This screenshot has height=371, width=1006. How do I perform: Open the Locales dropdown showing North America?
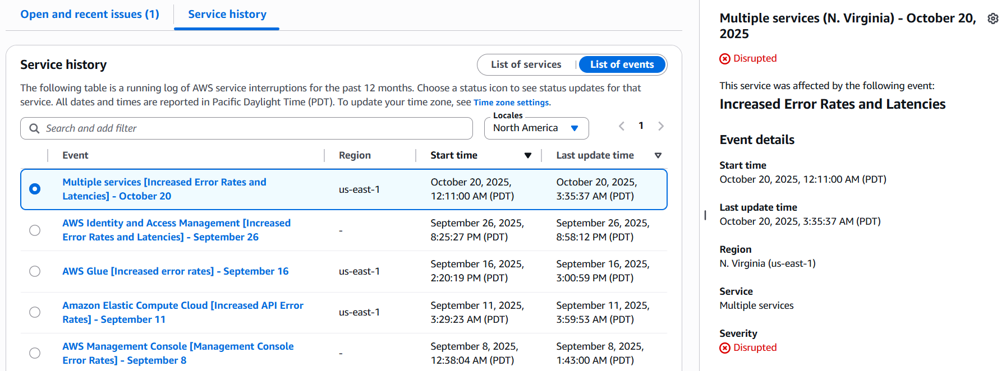(536, 128)
